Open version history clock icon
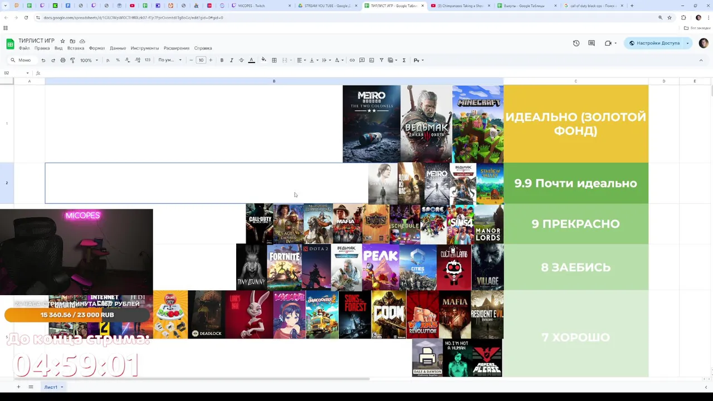713x401 pixels. tap(576, 43)
